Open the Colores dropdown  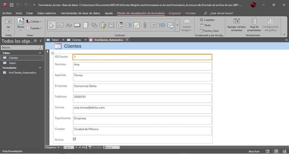pos(34,21)
